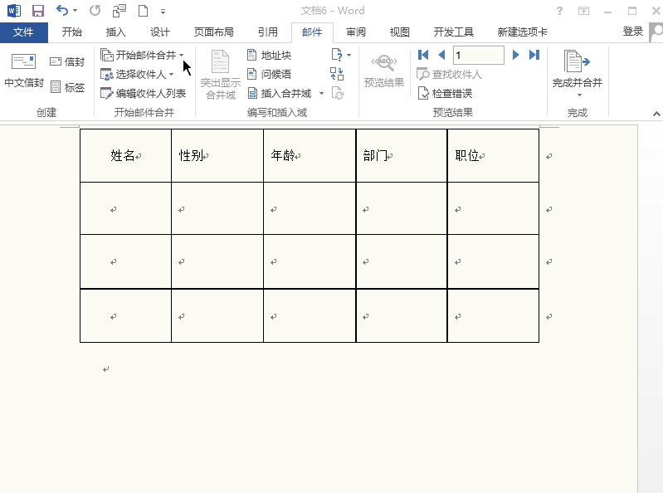Open touch/mouse mode icon in quick access toolbar
Screen dimensions: 663x493
click(x=119, y=11)
